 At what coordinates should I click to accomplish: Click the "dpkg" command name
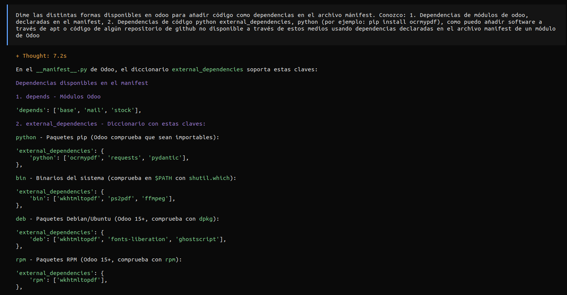click(x=206, y=219)
